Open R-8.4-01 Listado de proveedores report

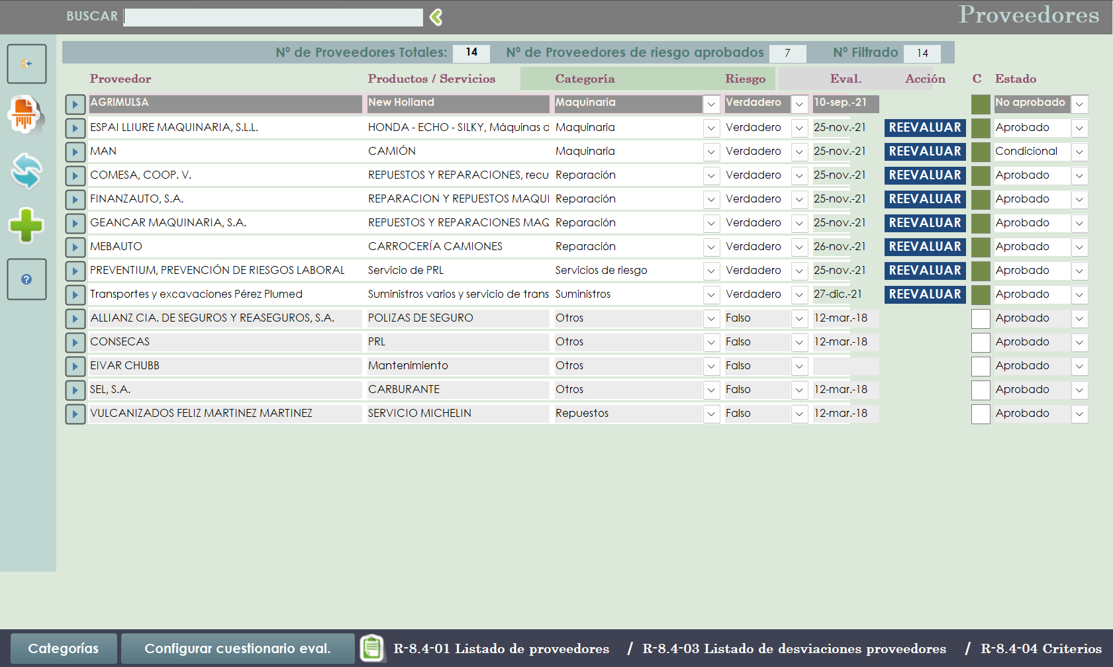pos(501,648)
